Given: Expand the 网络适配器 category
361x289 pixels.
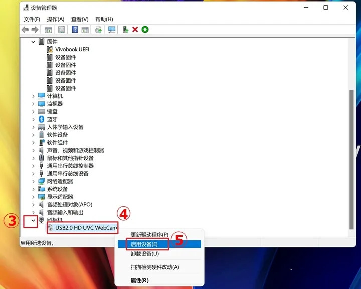Looking at the screenshot, I should coord(33,181).
